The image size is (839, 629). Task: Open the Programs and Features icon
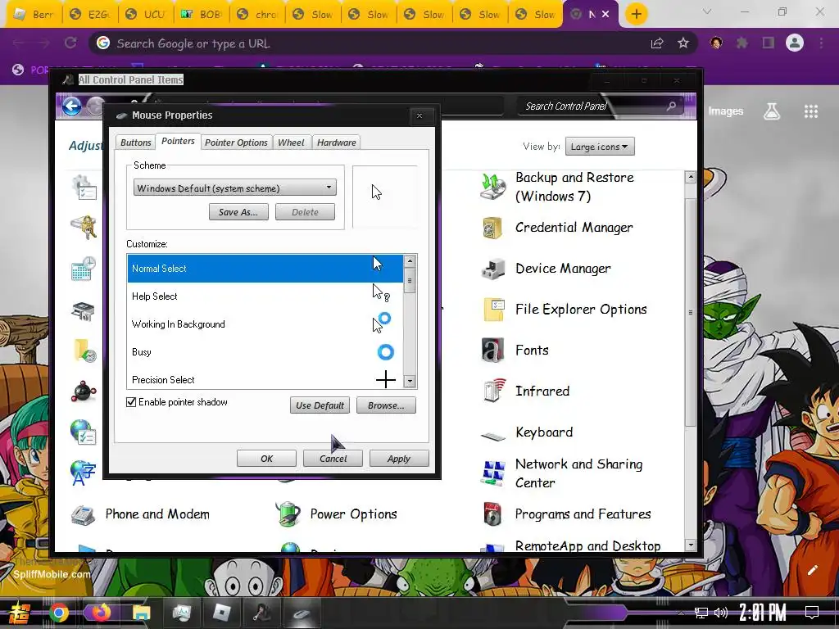(x=492, y=514)
